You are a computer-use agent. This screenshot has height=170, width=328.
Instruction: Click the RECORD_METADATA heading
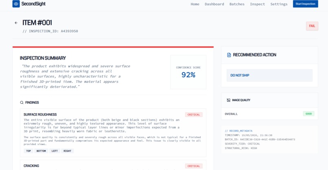pyautogui.click(x=239, y=131)
